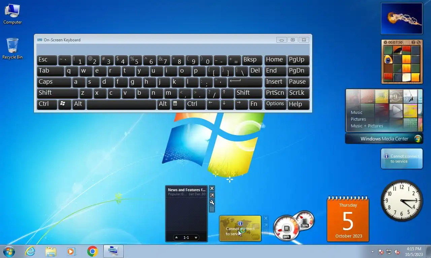Toggle the Fn key on the On-Screen Keyboard
This screenshot has height=258, width=431.
click(x=256, y=104)
